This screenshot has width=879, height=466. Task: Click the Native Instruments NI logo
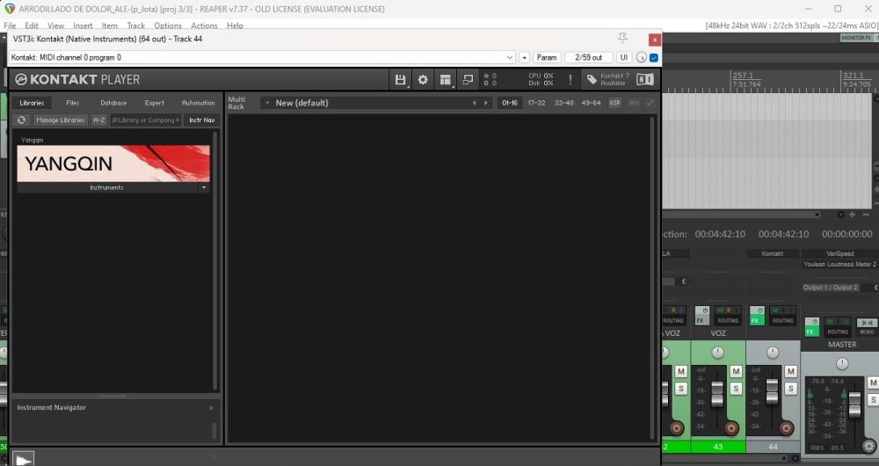pos(645,80)
